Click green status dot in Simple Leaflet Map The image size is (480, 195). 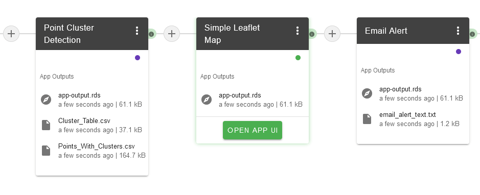tap(298, 58)
